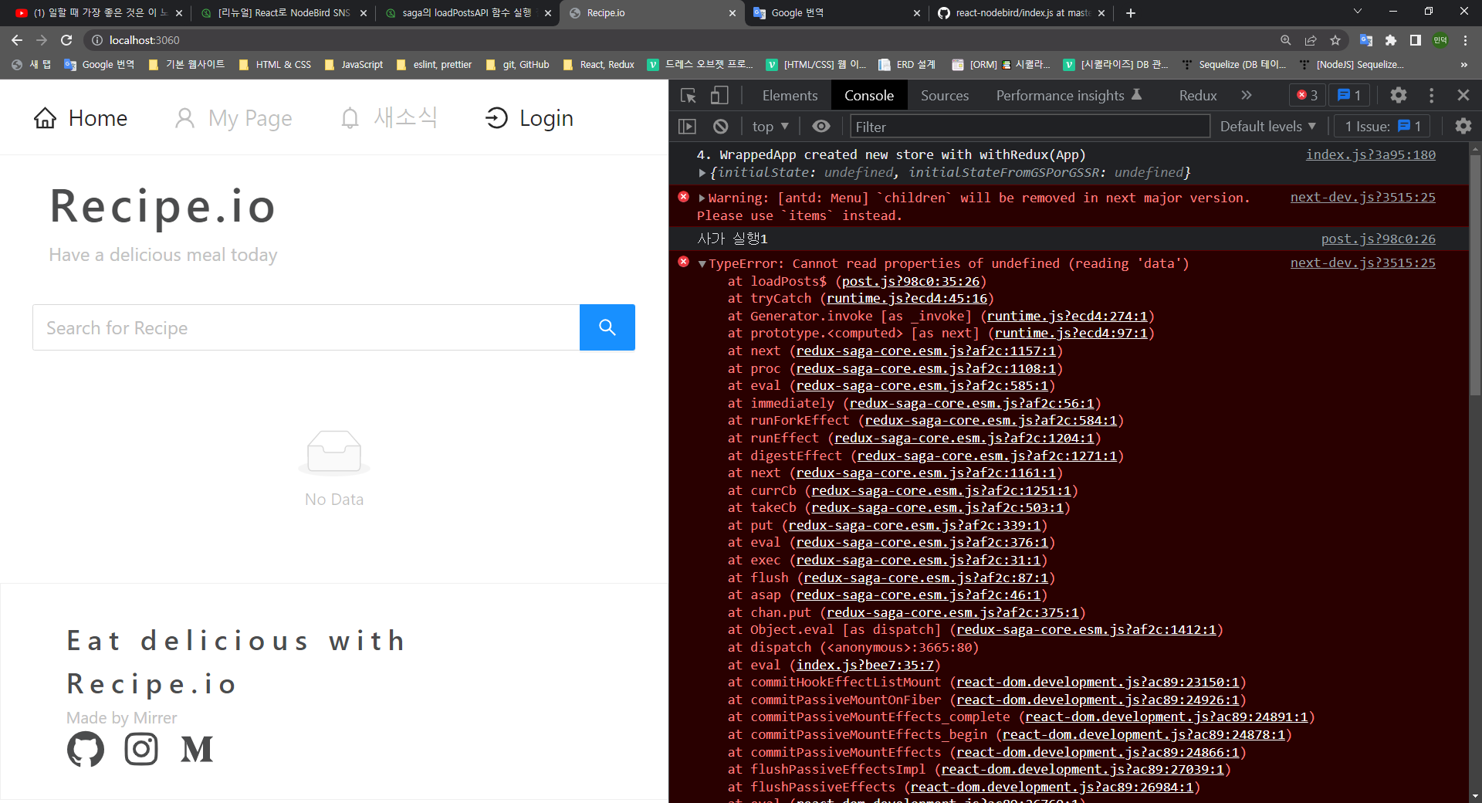Share this page from address bar
This screenshot has height=803, width=1482.
click(1311, 40)
